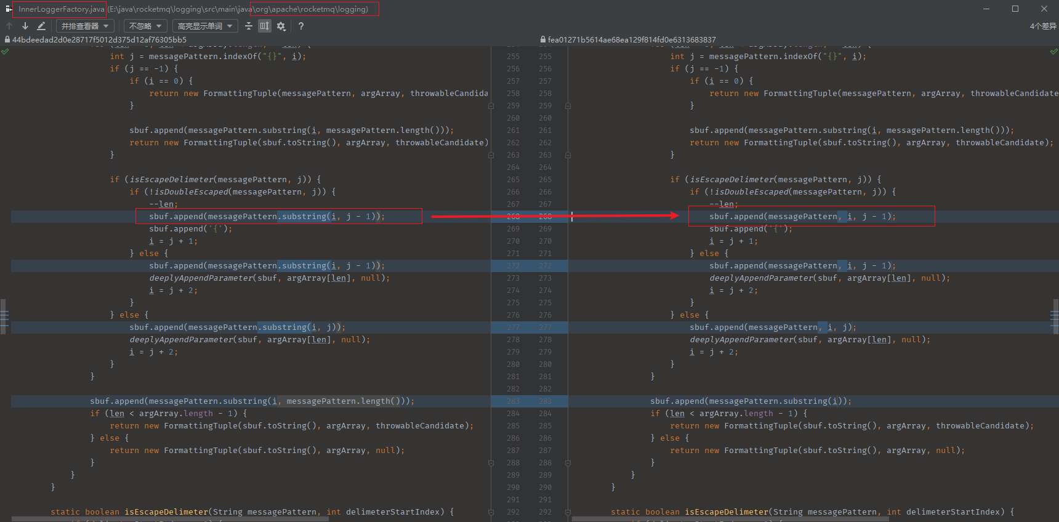Click green checkmark in right pane corner
Viewport: 1059px width, 522px height.
click(x=1053, y=52)
